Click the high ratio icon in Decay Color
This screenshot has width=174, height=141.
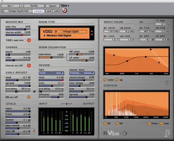coord(121,36)
